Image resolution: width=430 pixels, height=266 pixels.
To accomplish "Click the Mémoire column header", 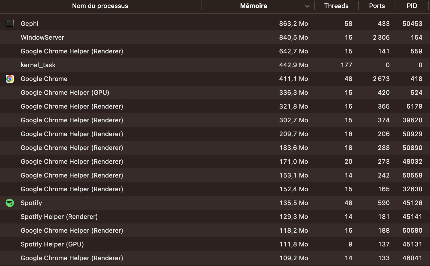I will [253, 6].
